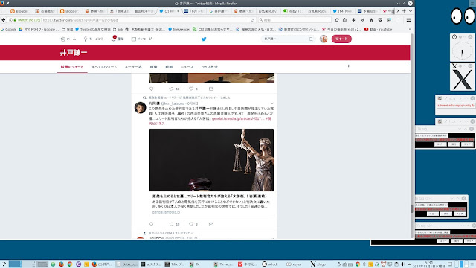This screenshot has width=476, height=268.
Task: Expand hidden system tray icons arrow
Action: [x=409, y=264]
